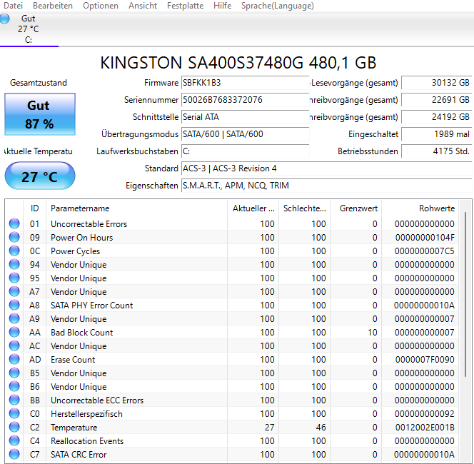
Task: Click status icon for Power Cycles row
Action: coord(14,251)
